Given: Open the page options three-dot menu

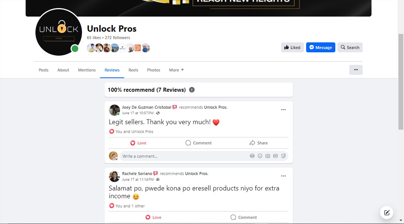Looking at the screenshot, I should tap(356, 70).
